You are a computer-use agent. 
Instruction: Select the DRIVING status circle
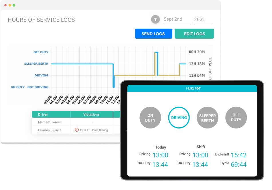point(179,118)
